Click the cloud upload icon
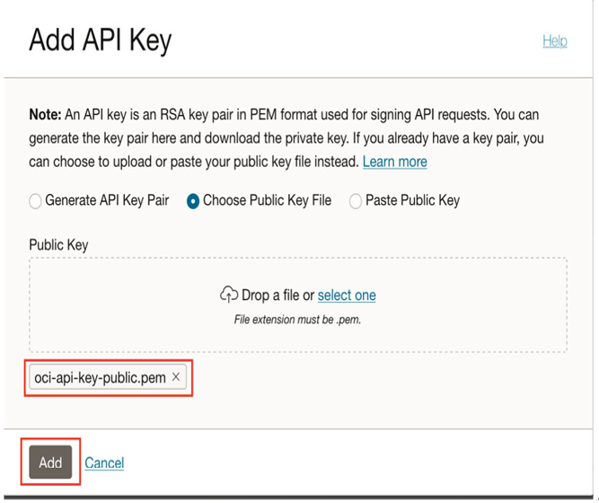 click(x=229, y=295)
